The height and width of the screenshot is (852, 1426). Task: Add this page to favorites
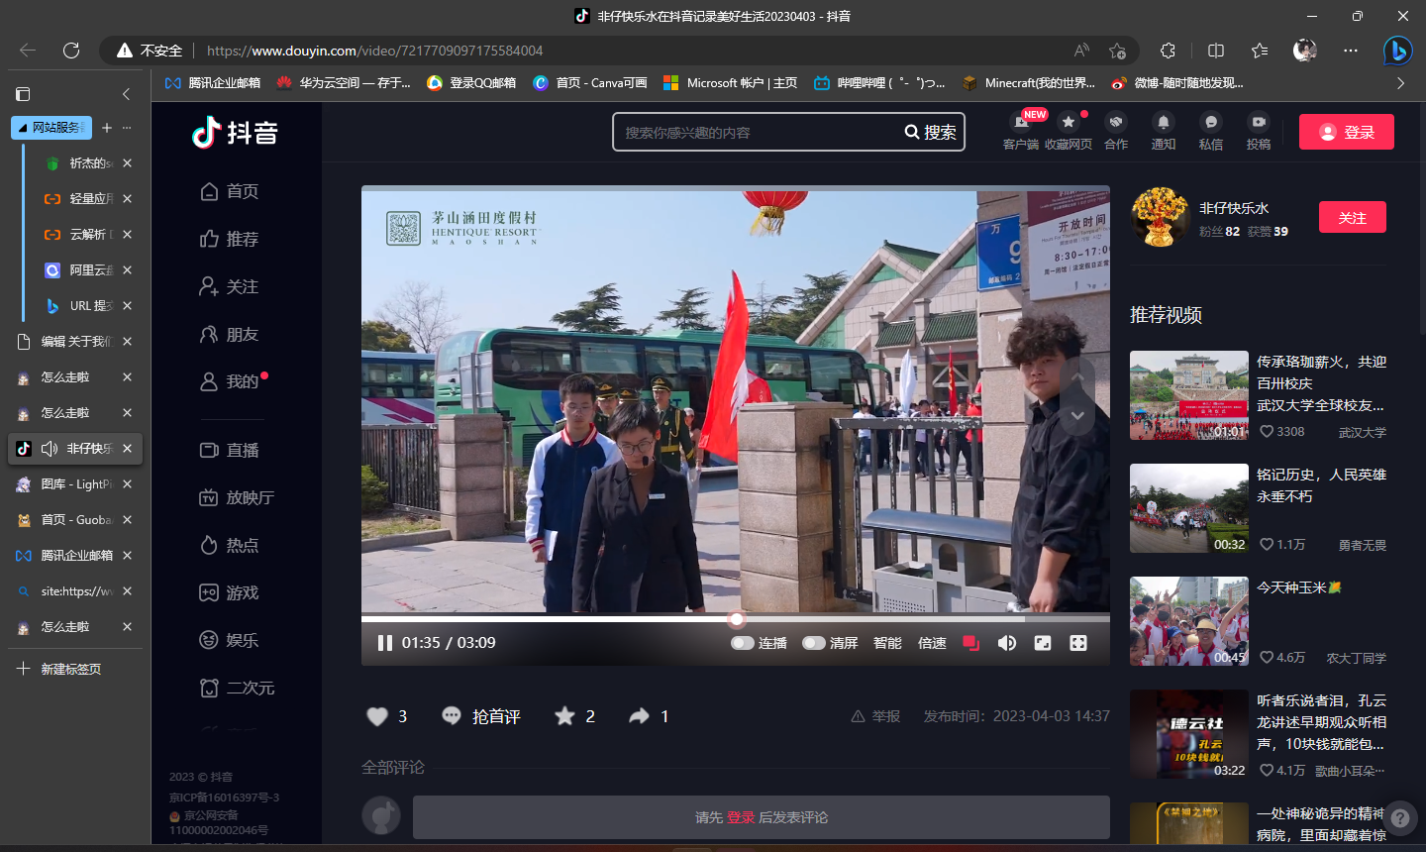(x=1118, y=51)
